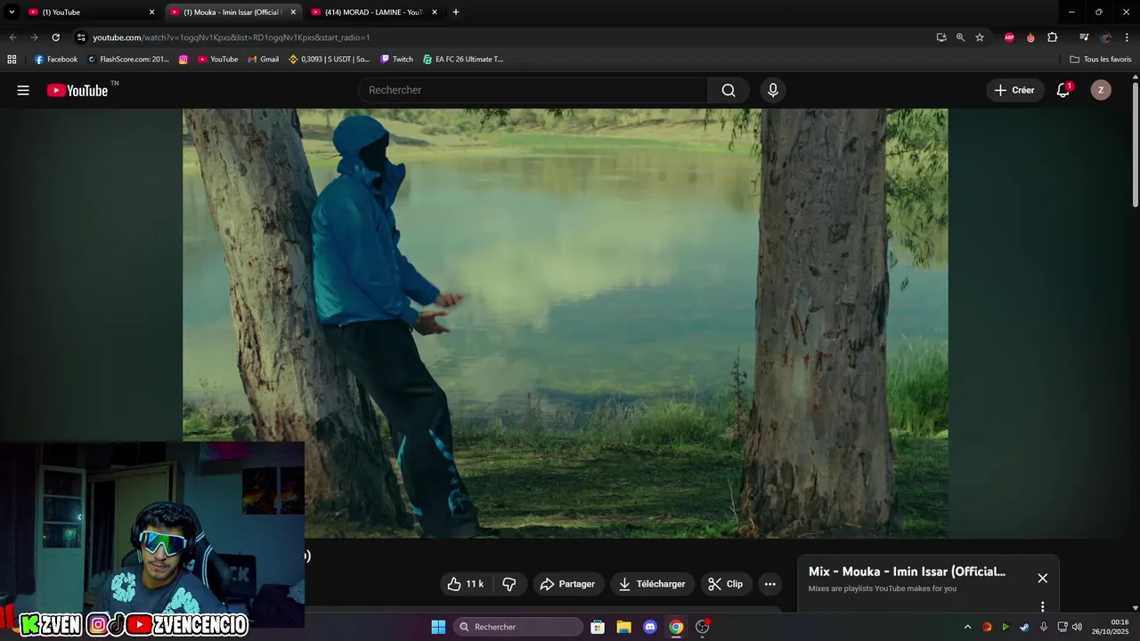Image resolution: width=1140 pixels, height=641 pixels.
Task: Open the 0,3093 USDT bookmark
Action: pos(330,60)
